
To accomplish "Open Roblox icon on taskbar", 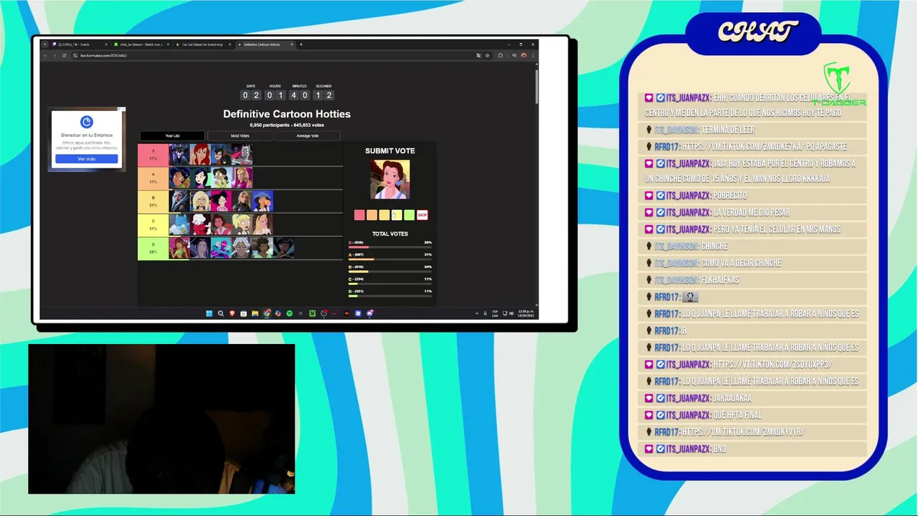I will [358, 313].
